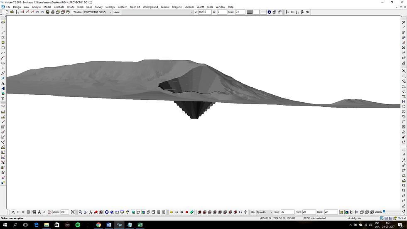Click the Windows Start button on the taskbar
Image resolution: width=407 pixels, height=229 pixels.
point(5,225)
